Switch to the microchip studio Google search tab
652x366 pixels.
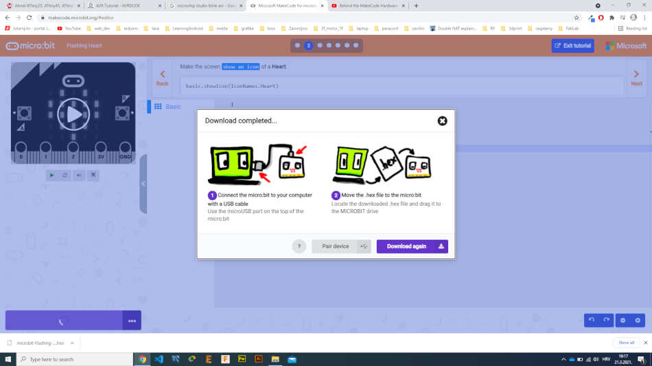206,5
